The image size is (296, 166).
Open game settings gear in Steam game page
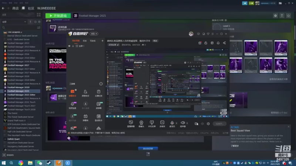[275, 15]
